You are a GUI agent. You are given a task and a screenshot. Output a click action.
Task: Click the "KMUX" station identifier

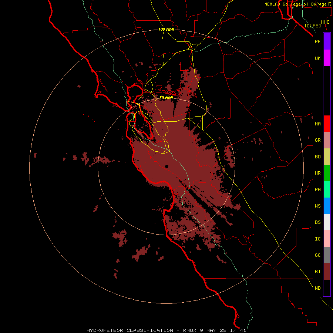(x=190, y=330)
